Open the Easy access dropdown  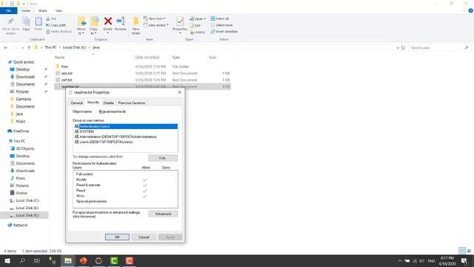[x=156, y=25]
